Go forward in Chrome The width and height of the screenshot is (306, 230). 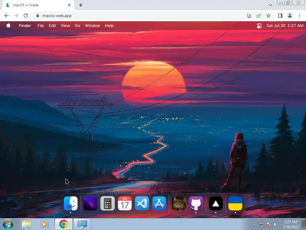click(x=16, y=16)
